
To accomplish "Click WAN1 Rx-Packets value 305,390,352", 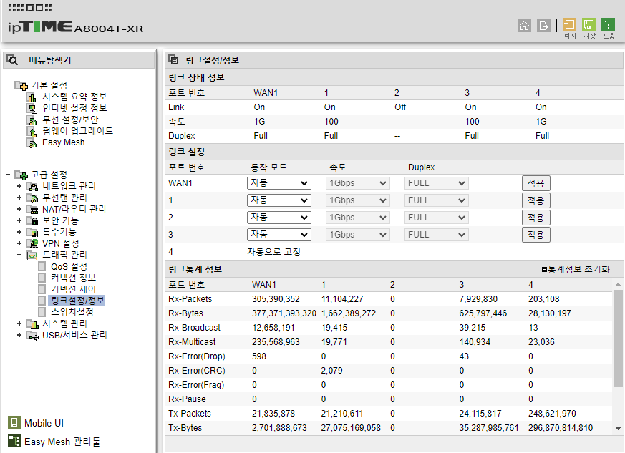I will [276, 299].
